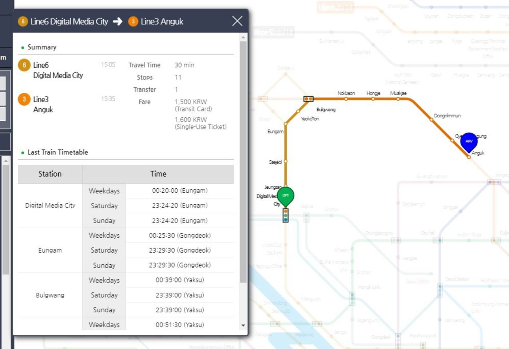Screen dimensions: 509x349
Task: Select Saejeol station on the map
Action: point(286,161)
